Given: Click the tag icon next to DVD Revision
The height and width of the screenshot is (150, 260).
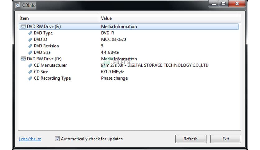Looking at the screenshot, I should tap(30, 46).
